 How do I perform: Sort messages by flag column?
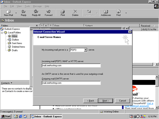[51, 25]
